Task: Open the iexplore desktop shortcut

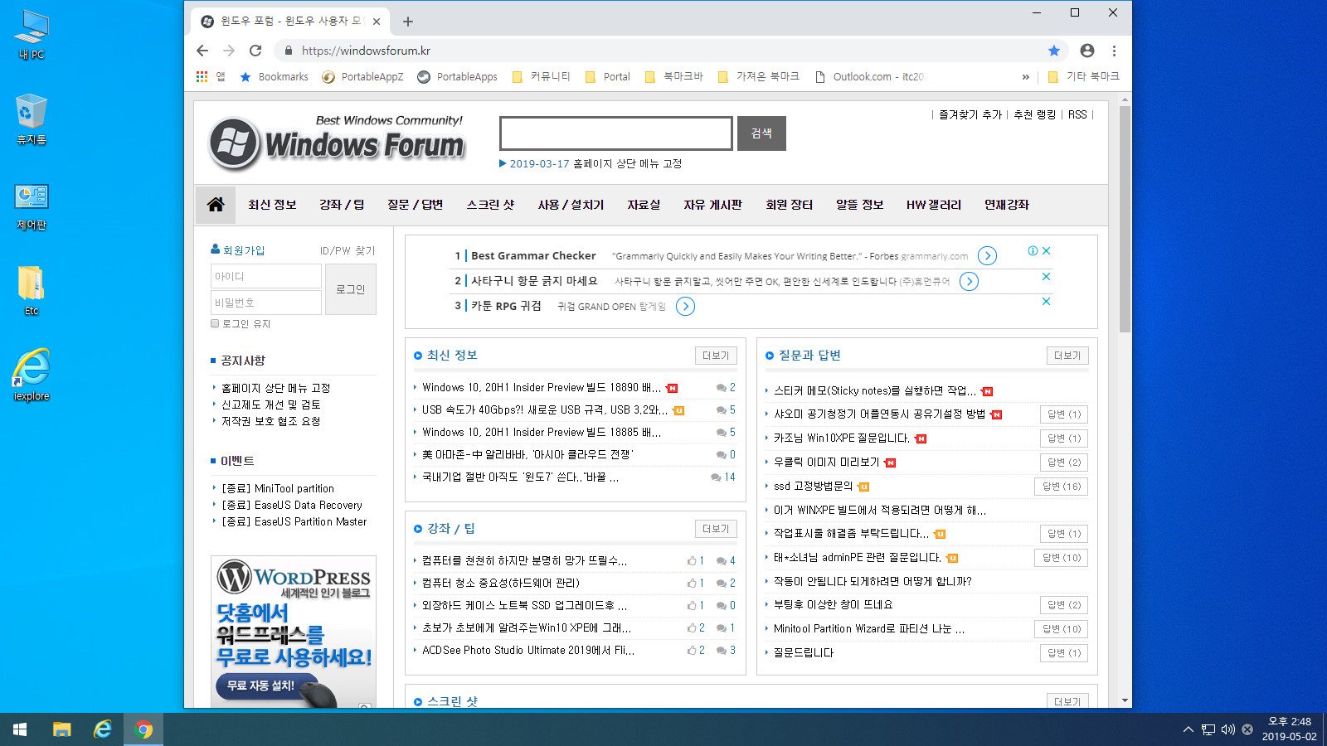Action: (x=32, y=375)
